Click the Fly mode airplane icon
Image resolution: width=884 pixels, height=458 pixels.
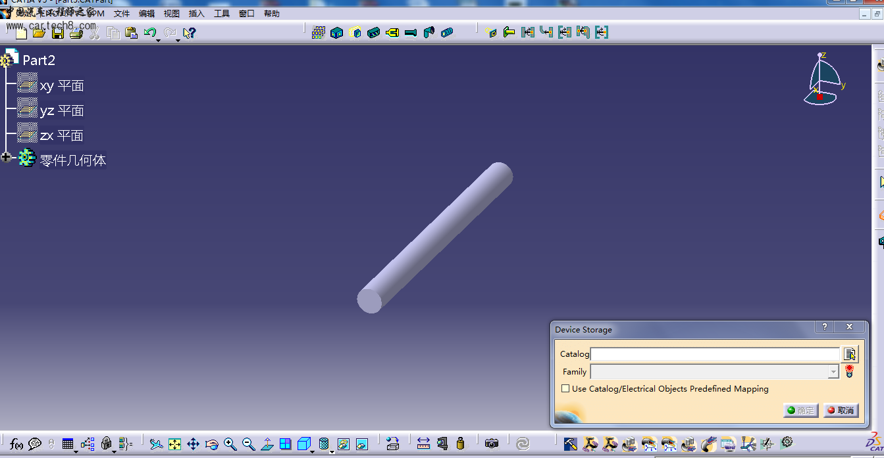coord(156,444)
